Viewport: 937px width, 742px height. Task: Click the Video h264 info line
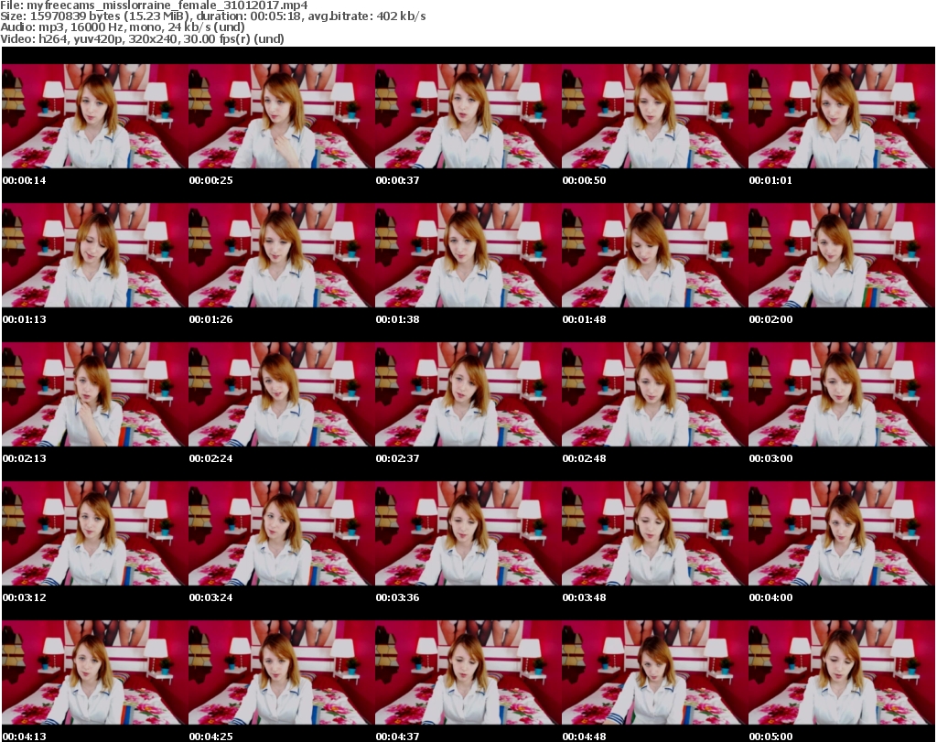coord(142,38)
